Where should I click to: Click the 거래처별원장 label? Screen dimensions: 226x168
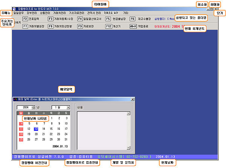[37, 26]
